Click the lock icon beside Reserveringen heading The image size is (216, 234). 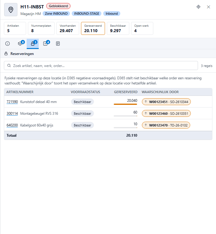pos(6,53)
